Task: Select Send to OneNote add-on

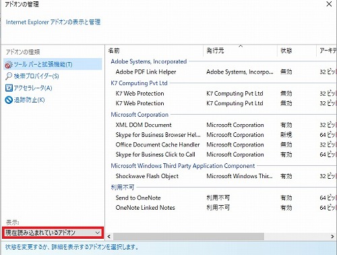Action: click(x=138, y=198)
